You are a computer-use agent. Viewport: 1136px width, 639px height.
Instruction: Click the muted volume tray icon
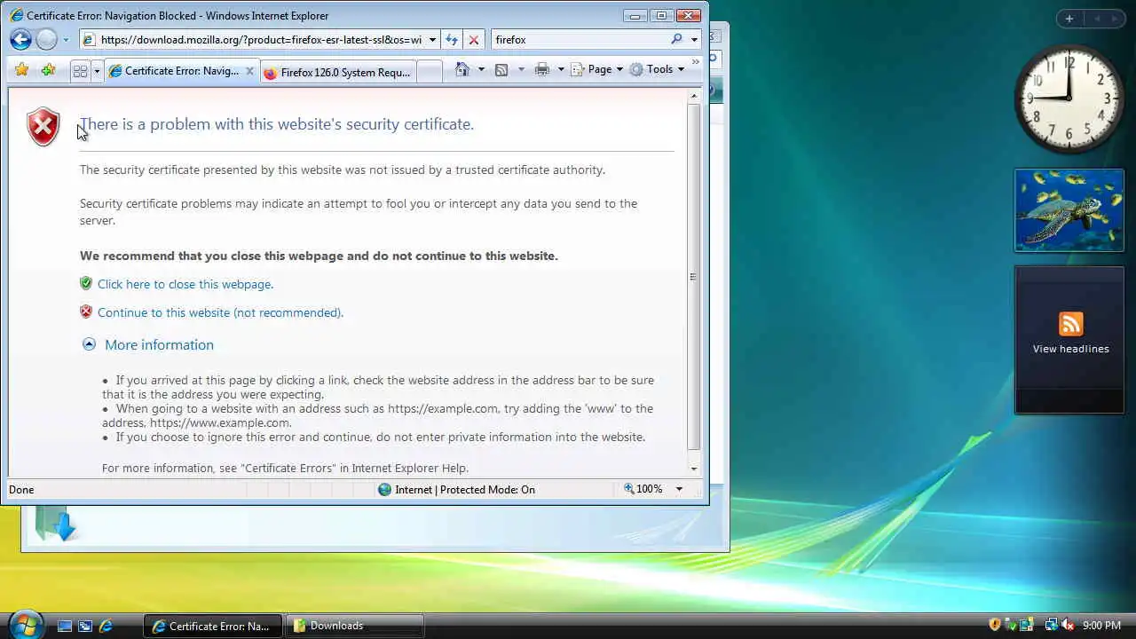1067,625
